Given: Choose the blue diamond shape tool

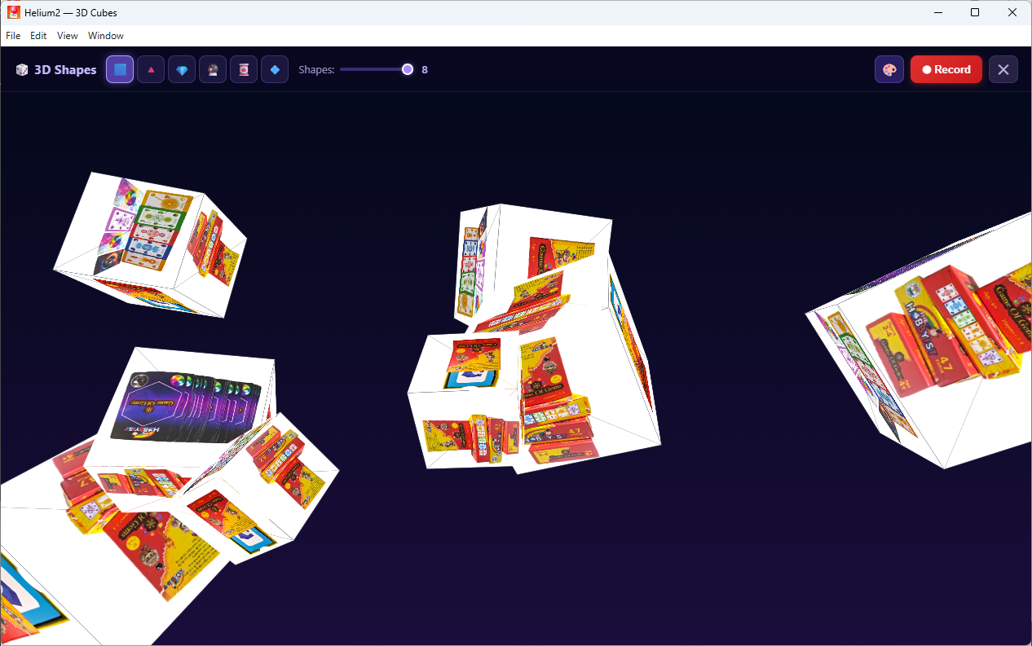Looking at the screenshot, I should pos(274,69).
